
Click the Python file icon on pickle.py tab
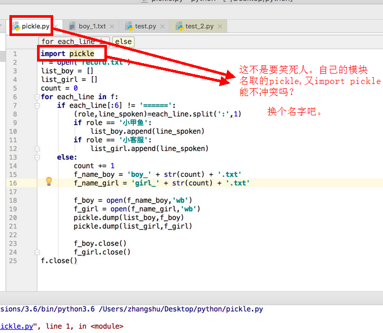point(16,26)
